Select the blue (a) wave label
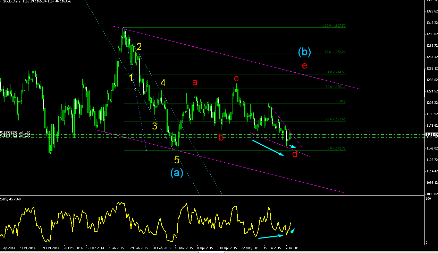 point(177,172)
